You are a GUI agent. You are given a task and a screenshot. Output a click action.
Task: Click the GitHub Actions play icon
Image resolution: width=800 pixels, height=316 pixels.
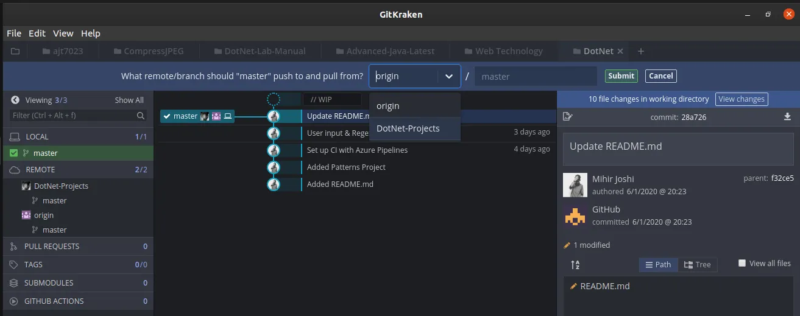(14, 301)
